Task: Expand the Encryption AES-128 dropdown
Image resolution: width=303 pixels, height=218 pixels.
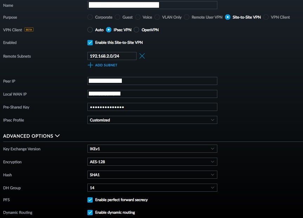Action: tap(152, 162)
